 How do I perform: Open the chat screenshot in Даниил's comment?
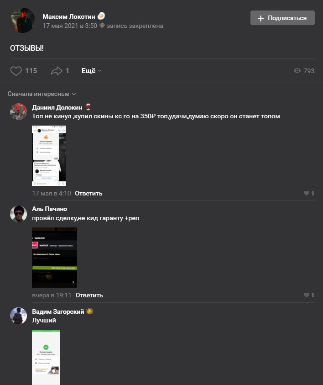(49, 156)
